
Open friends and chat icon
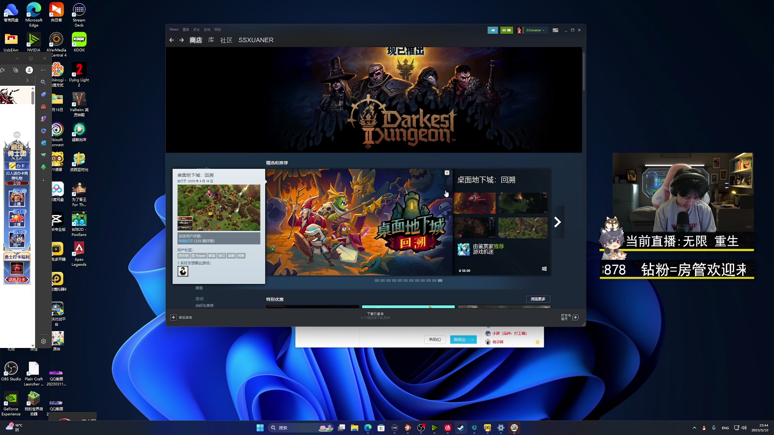576,317
